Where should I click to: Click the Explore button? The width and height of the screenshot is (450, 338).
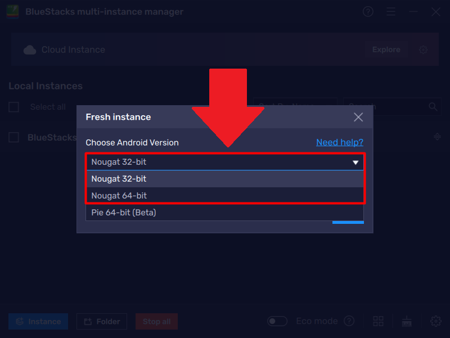(386, 49)
